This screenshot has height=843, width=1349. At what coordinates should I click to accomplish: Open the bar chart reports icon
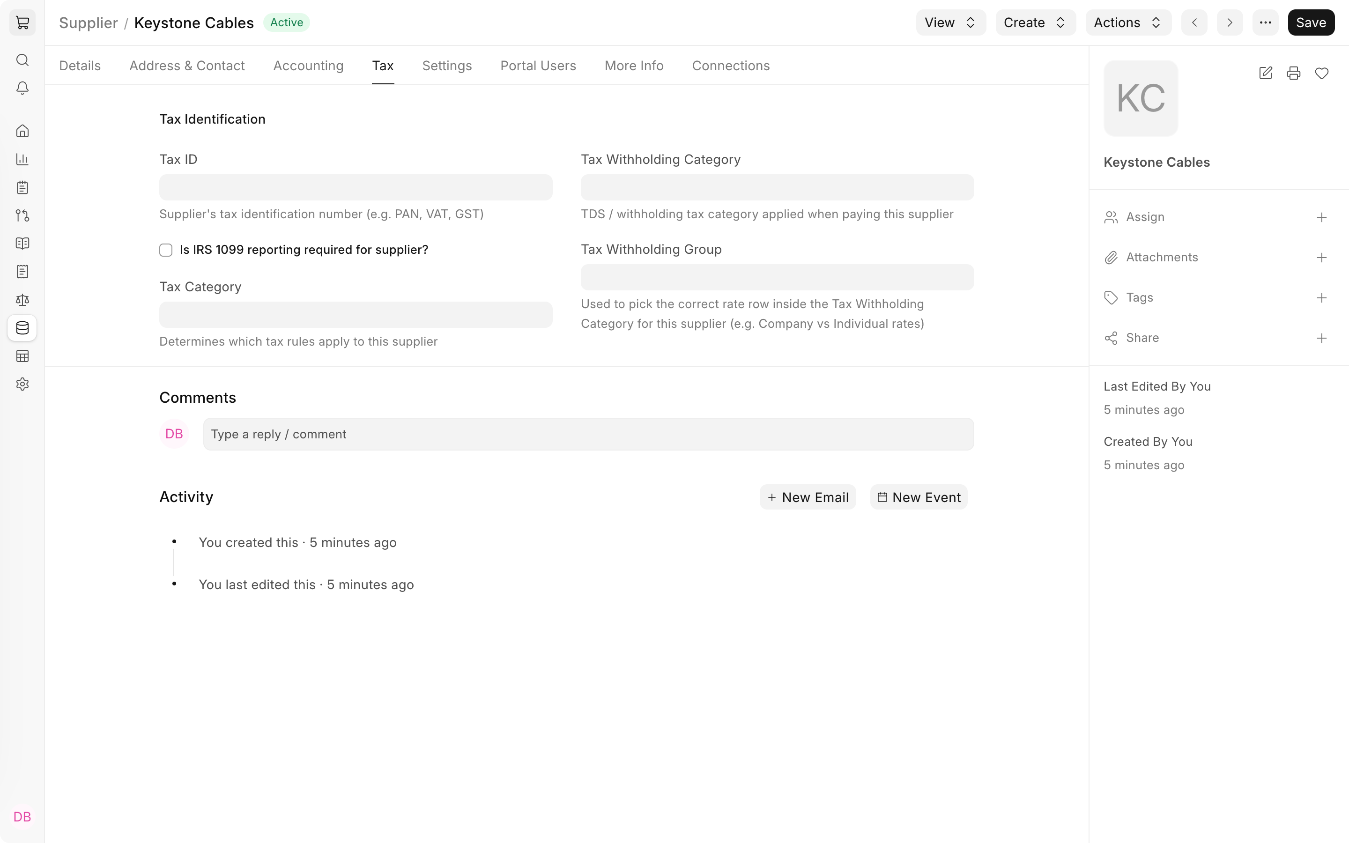point(22,159)
